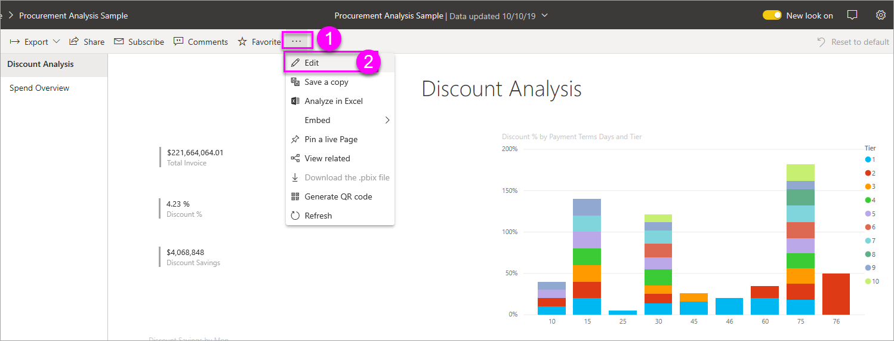The height and width of the screenshot is (341, 894).
Task: Open the report title dropdown chevron
Action: (544, 16)
